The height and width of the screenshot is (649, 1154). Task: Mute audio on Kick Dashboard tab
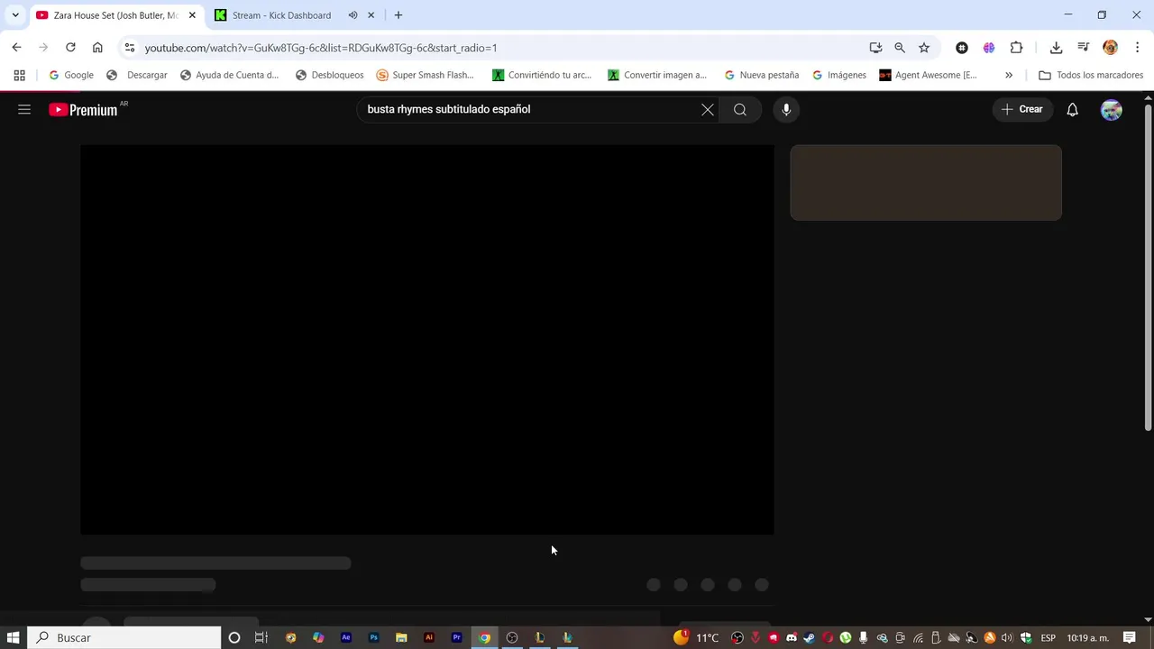coord(353,15)
